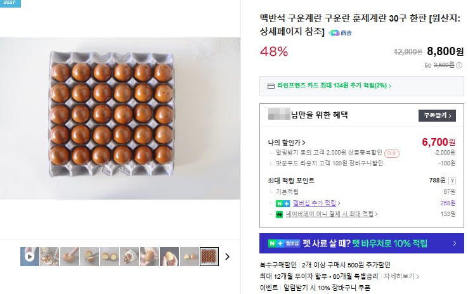Open the points help question mark
468x294 pixels.
point(452,181)
